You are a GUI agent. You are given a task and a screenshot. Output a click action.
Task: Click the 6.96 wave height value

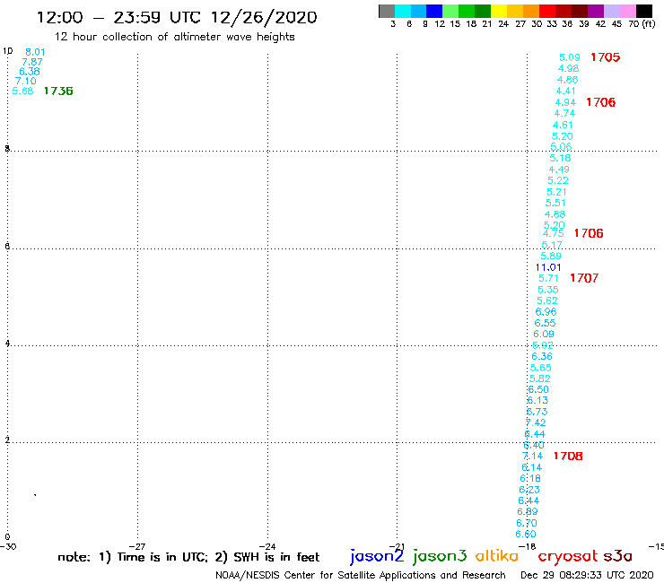(546, 312)
